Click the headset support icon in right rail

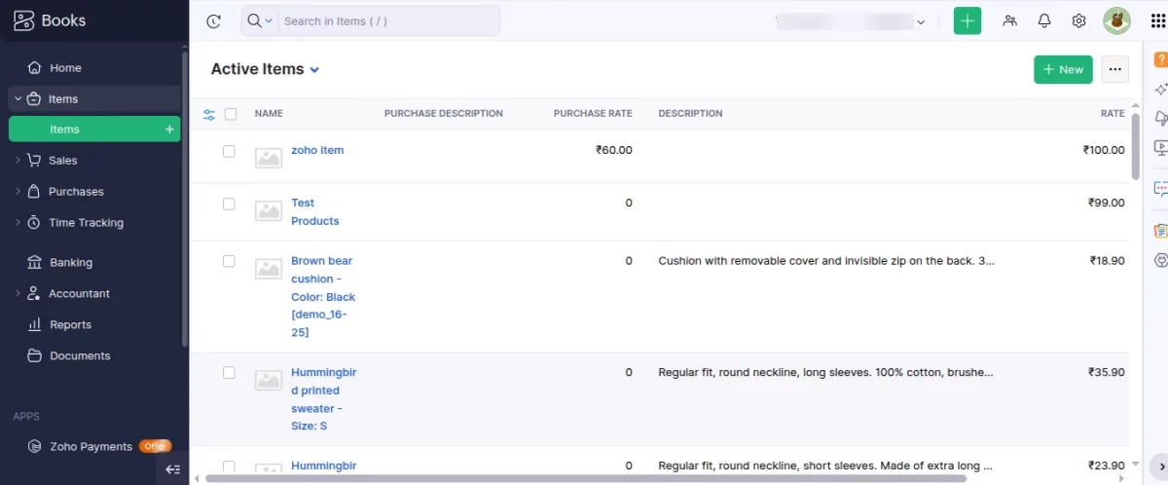pos(1161,260)
